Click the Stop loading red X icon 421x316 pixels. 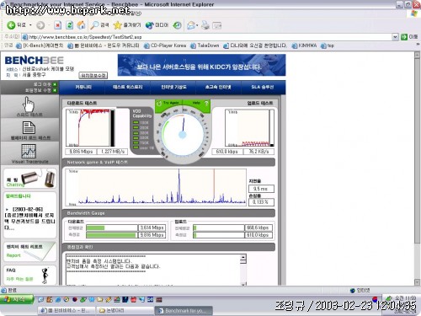57,25
